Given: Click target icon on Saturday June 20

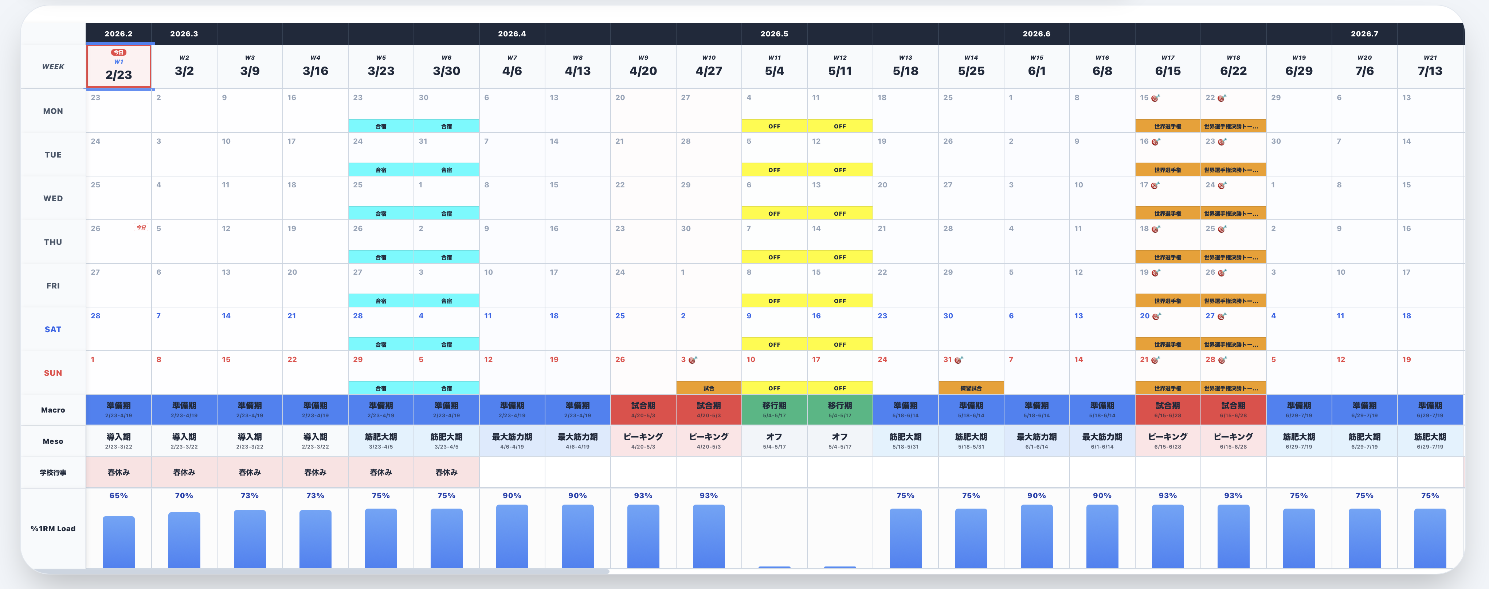Looking at the screenshot, I should 1156,317.
